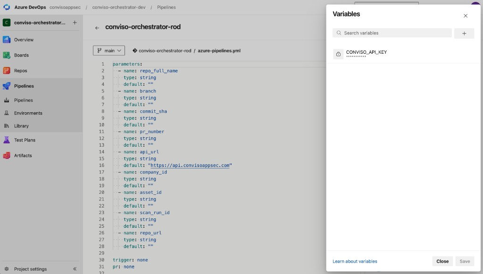Screen dimensions: 483x274
Task: Go back using the left arrow
Action: 97,28
